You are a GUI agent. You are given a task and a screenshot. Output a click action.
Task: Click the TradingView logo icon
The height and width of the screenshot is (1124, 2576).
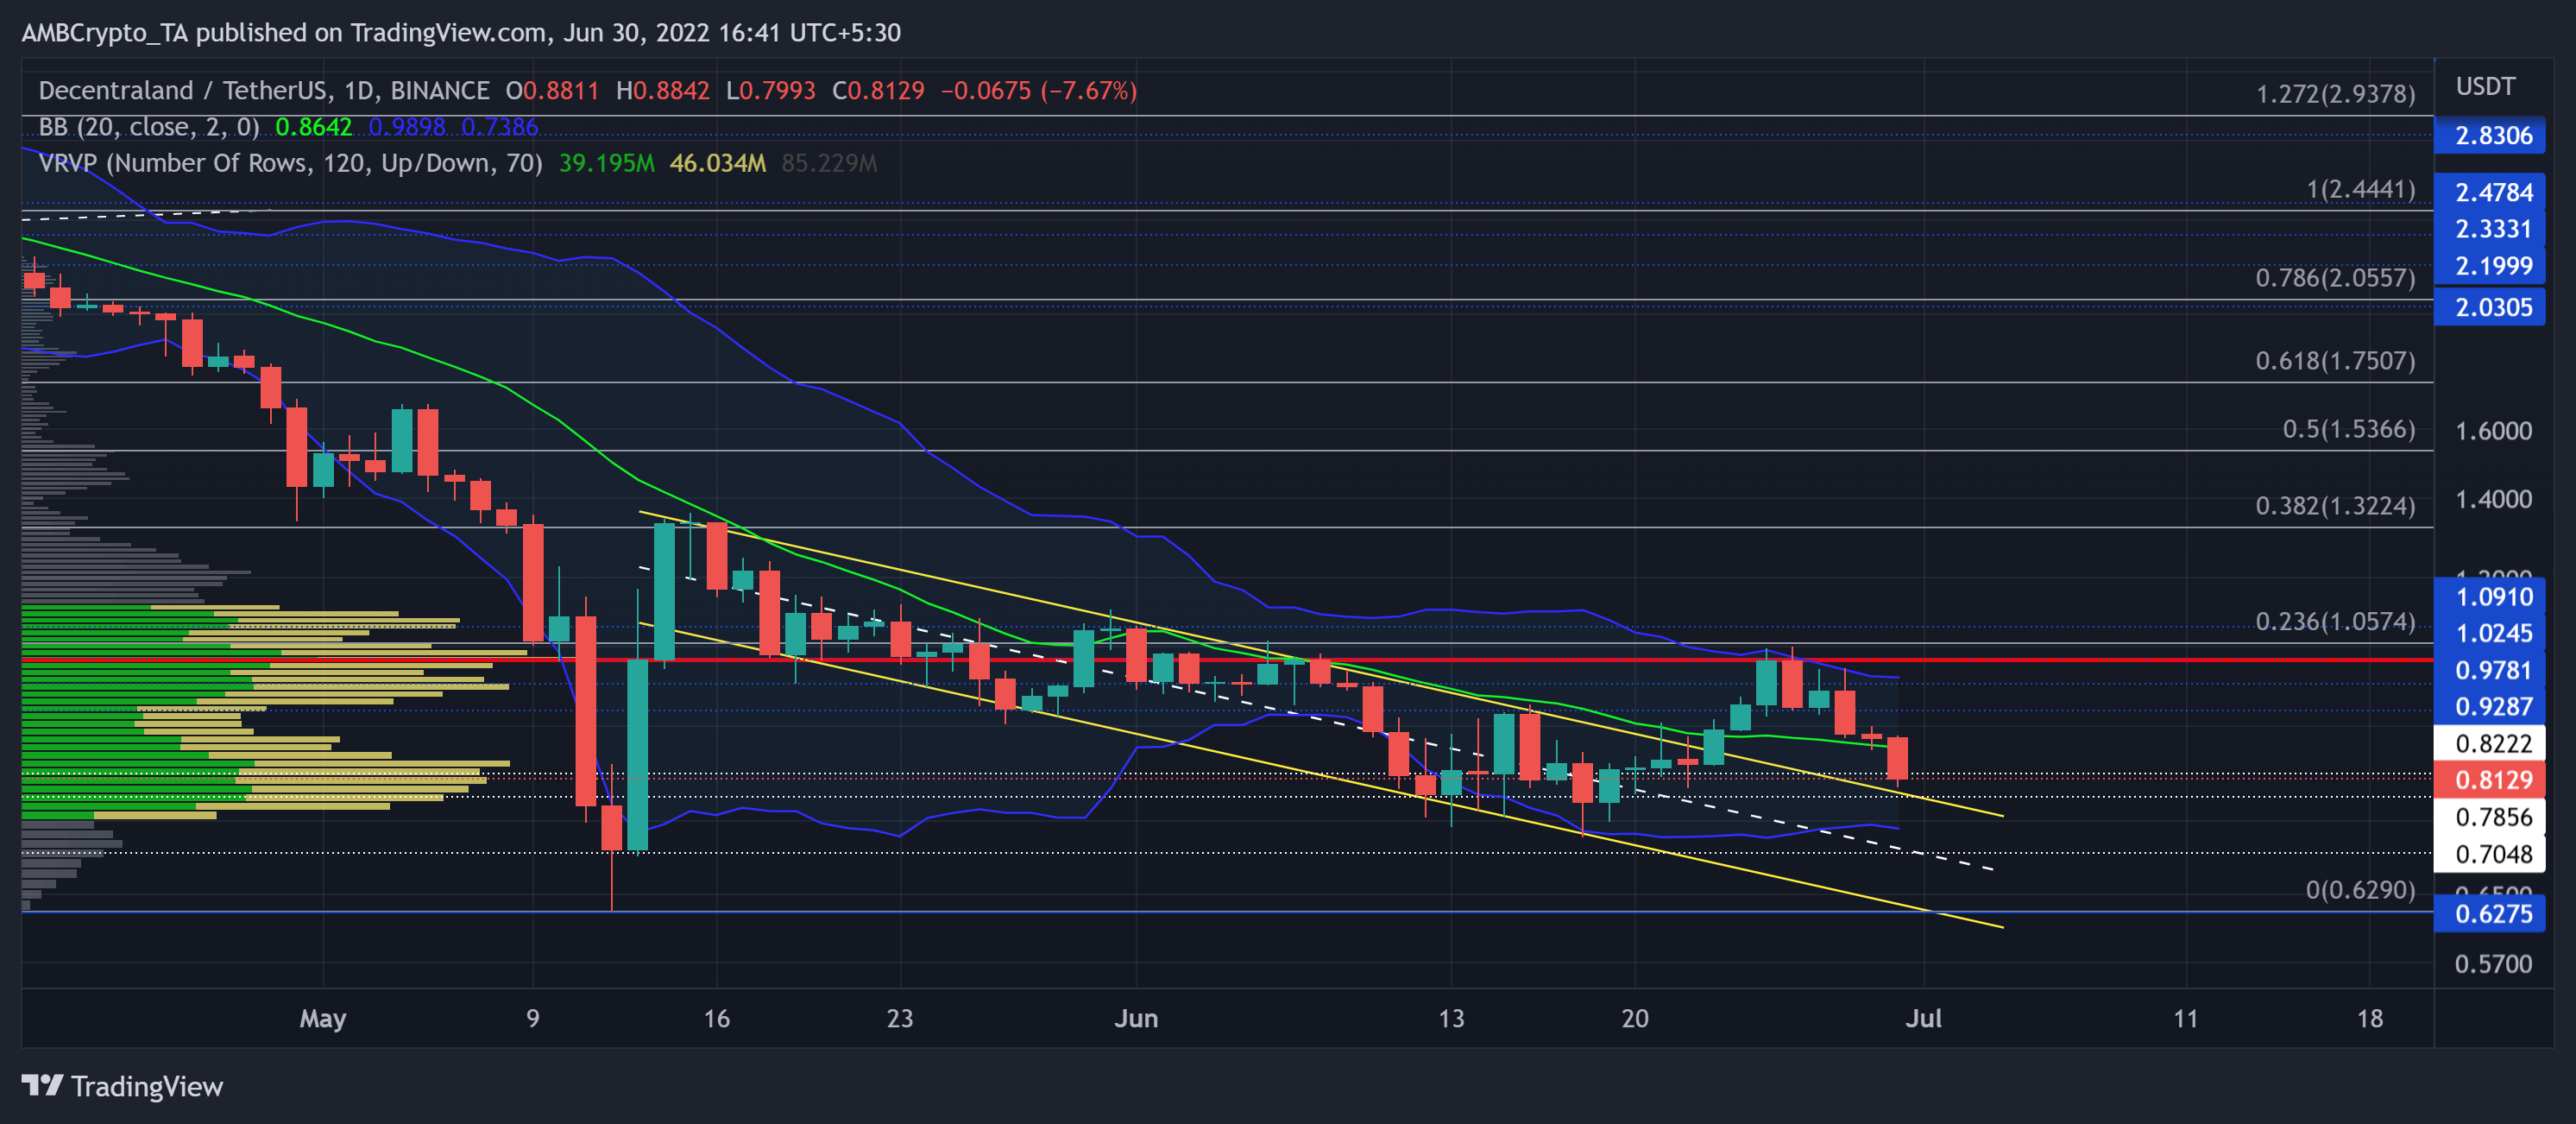pyautogui.click(x=42, y=1085)
